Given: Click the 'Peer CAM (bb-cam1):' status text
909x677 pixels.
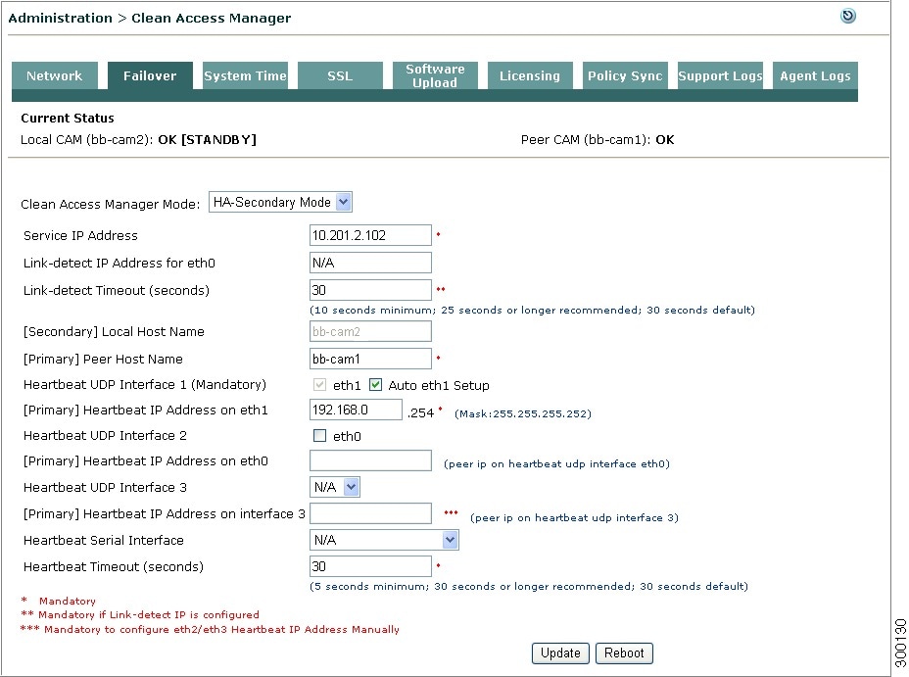Looking at the screenshot, I should (586, 140).
